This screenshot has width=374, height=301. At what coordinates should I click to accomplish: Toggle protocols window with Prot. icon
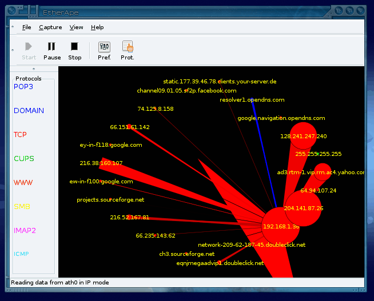point(128,46)
